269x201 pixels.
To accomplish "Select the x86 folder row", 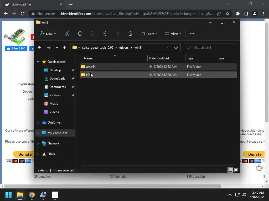I will (158, 75).
